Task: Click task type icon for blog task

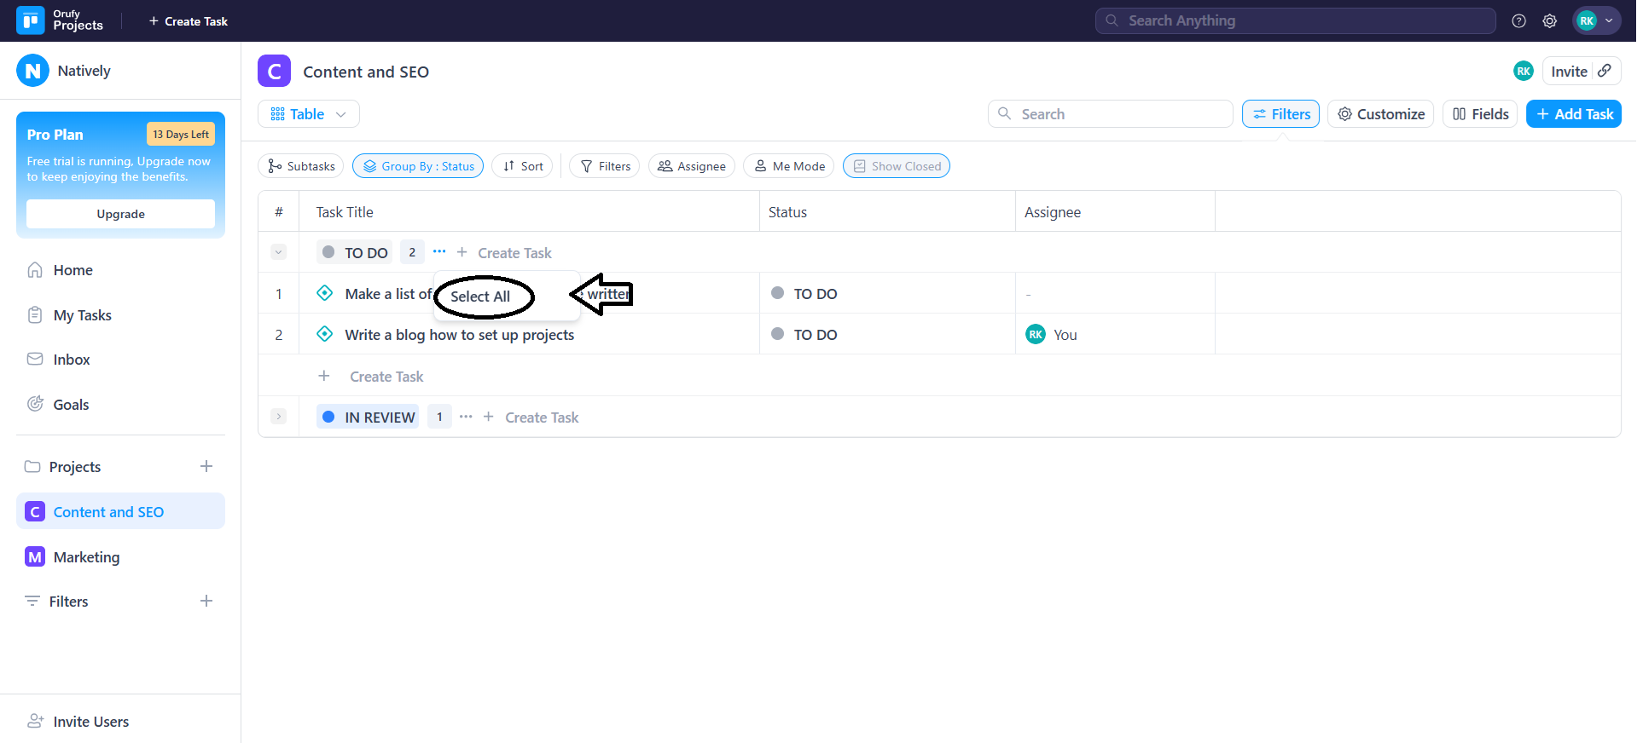Action: coord(325,334)
